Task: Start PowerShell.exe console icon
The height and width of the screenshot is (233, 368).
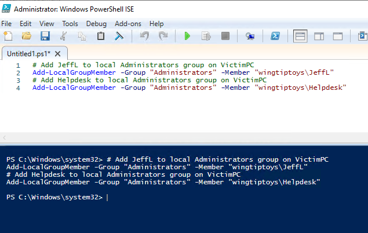Action: [275, 36]
